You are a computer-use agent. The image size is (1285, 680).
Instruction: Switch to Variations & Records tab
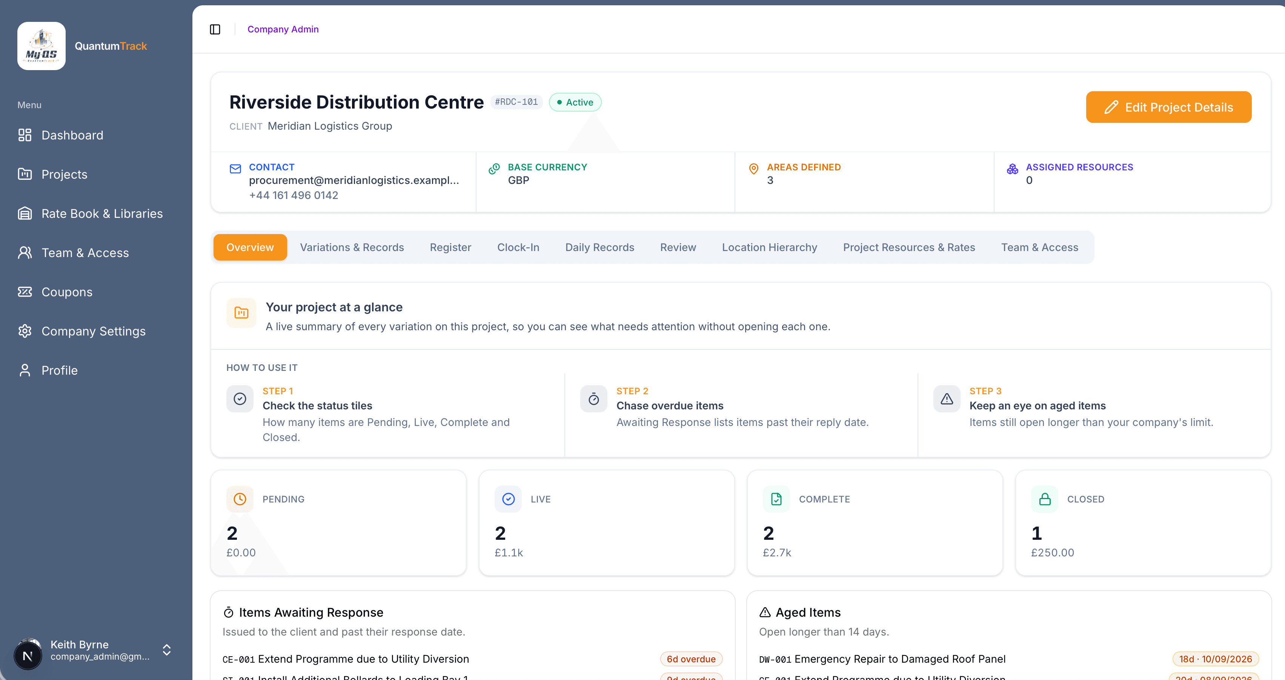352,247
